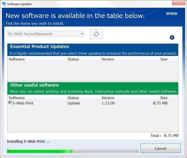The image size is (187, 158).
Task: Click the E-Web Print application icon
Action: click(x=10, y=103)
